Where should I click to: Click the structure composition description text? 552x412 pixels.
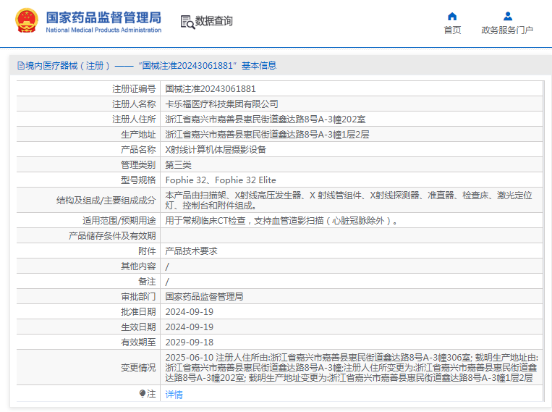pyautogui.click(x=349, y=200)
